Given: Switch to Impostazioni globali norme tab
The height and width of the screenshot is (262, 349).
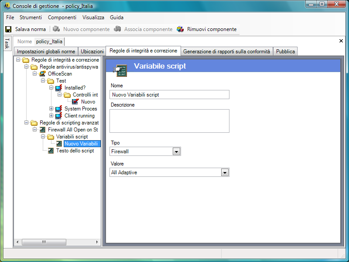Looking at the screenshot, I should point(46,52).
